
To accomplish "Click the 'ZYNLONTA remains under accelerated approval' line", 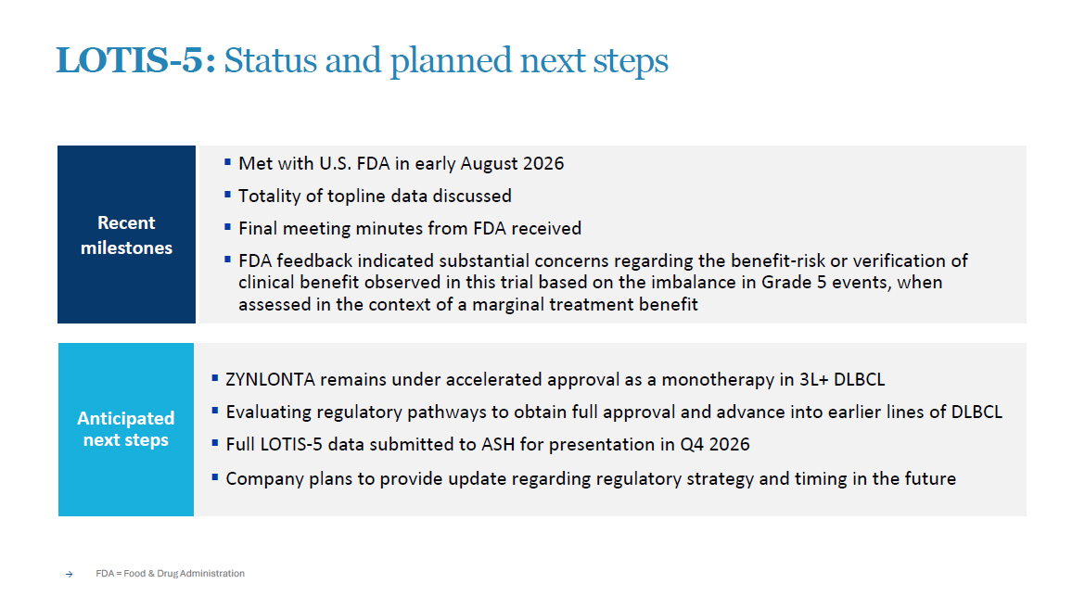I will 555,380.
